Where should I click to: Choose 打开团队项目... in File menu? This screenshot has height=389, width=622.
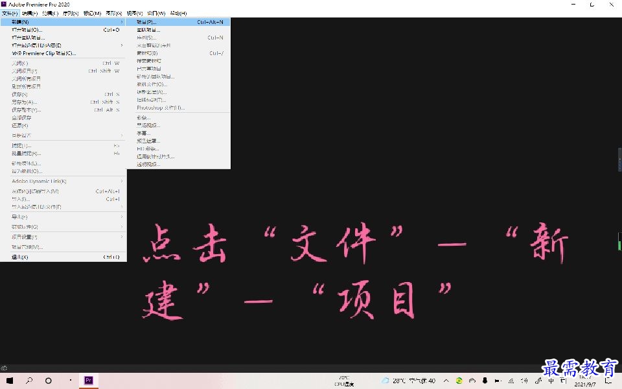pyautogui.click(x=63, y=38)
